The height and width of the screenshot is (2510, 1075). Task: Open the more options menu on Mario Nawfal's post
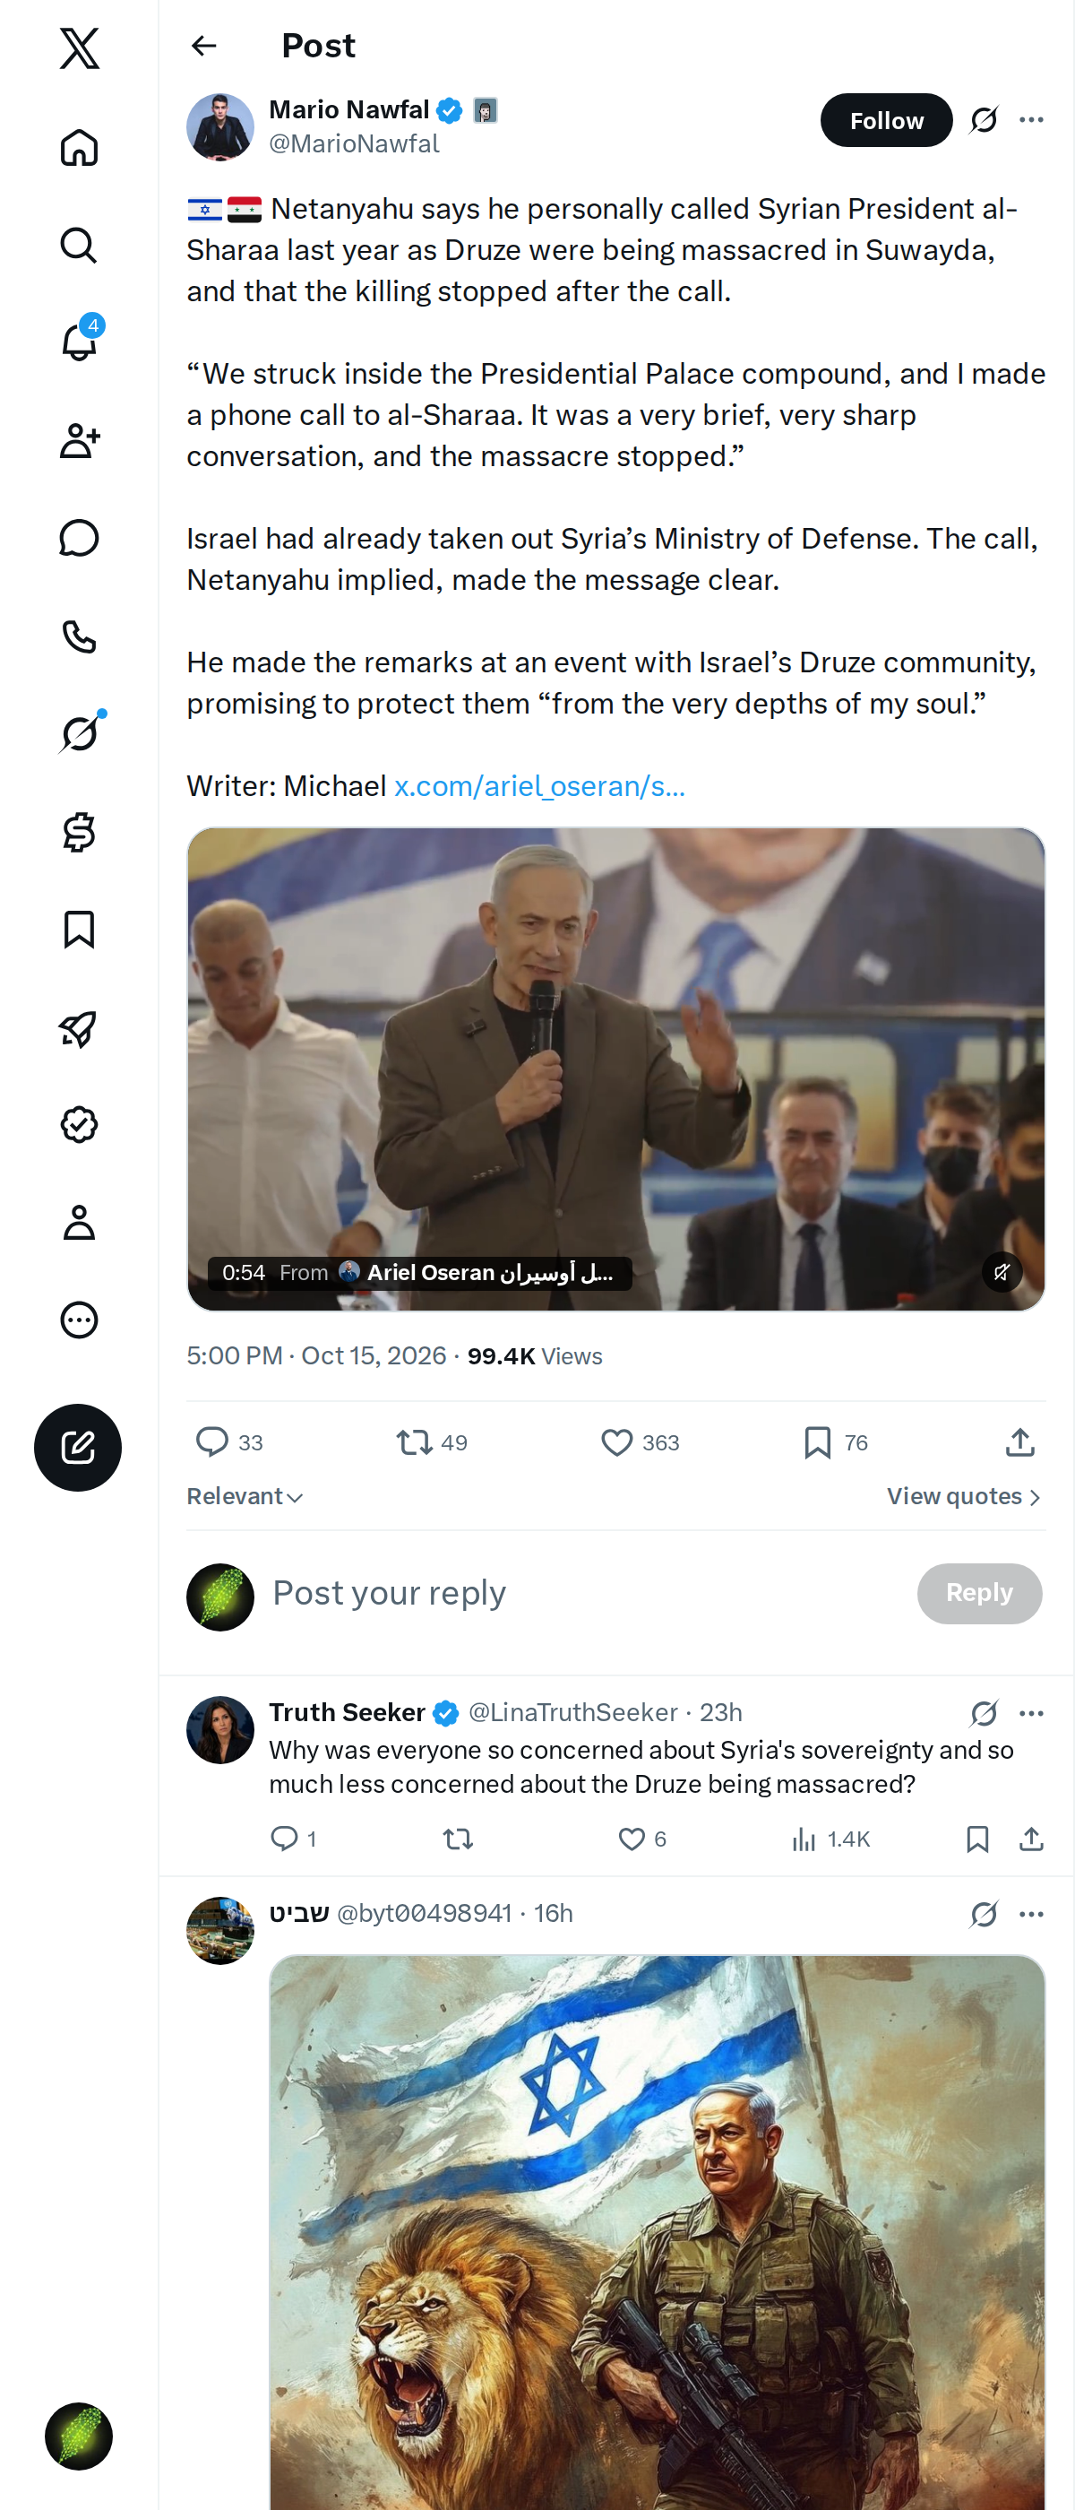(1031, 120)
